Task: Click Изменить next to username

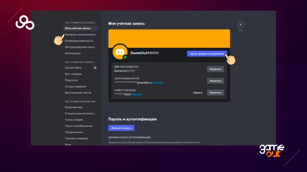Action: (x=215, y=69)
